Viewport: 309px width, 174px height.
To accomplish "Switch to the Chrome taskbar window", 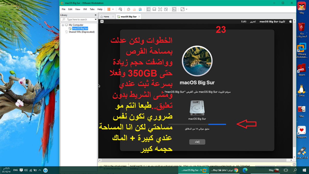I will 225,170.
